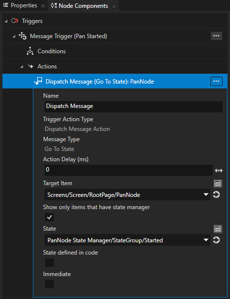Open the State dropdown

(127, 240)
